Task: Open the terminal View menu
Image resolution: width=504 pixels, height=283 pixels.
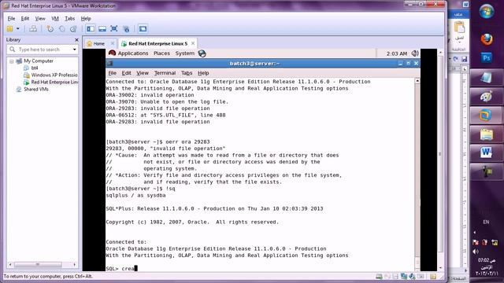Action: coord(143,73)
